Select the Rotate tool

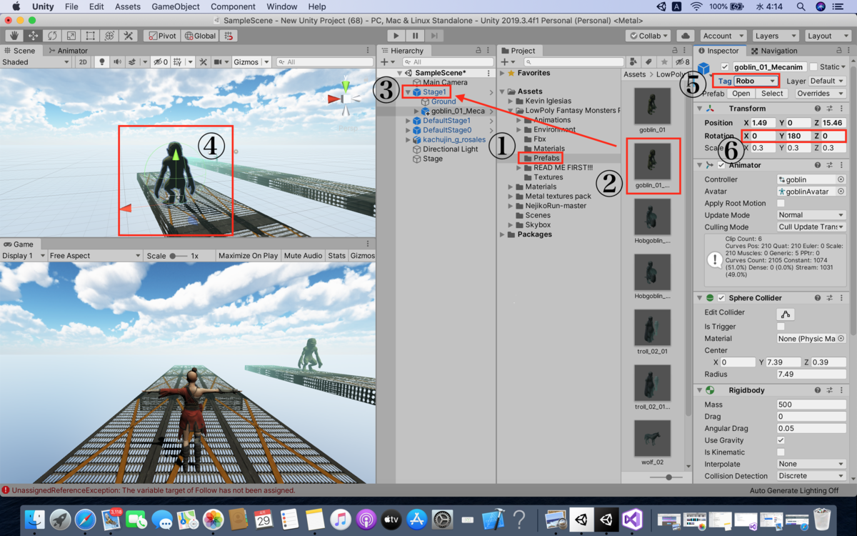52,36
